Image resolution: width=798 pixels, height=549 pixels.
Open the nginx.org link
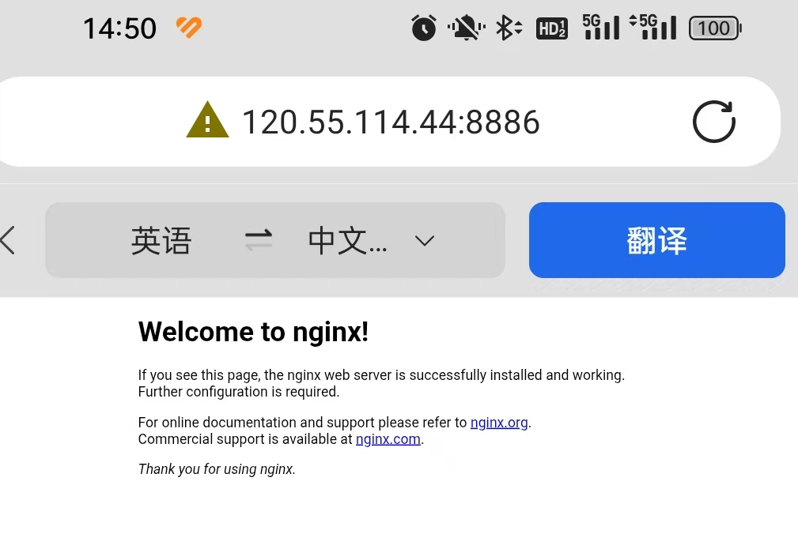click(x=499, y=423)
